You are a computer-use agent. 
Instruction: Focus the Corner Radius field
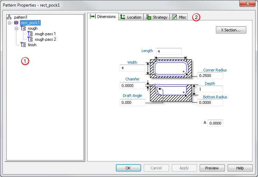(210, 76)
